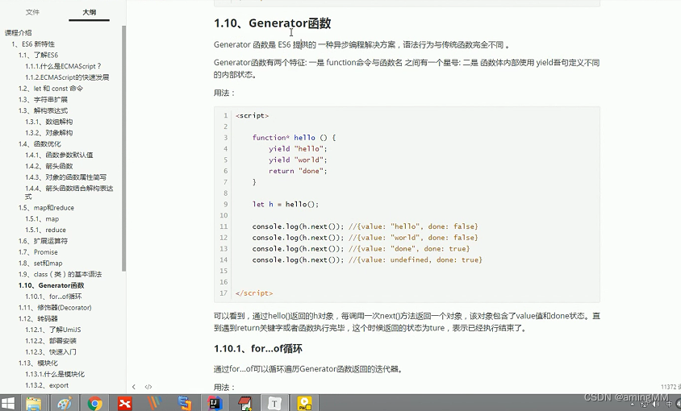
Task: Click the word count in status bar
Action: pyautogui.click(x=671, y=387)
